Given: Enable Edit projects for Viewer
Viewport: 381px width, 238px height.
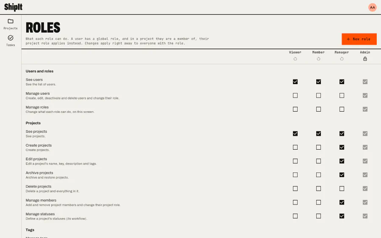Looking at the screenshot, I should pyautogui.click(x=295, y=161).
